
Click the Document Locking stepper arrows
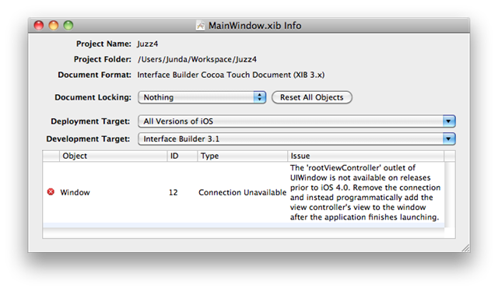pos(259,97)
